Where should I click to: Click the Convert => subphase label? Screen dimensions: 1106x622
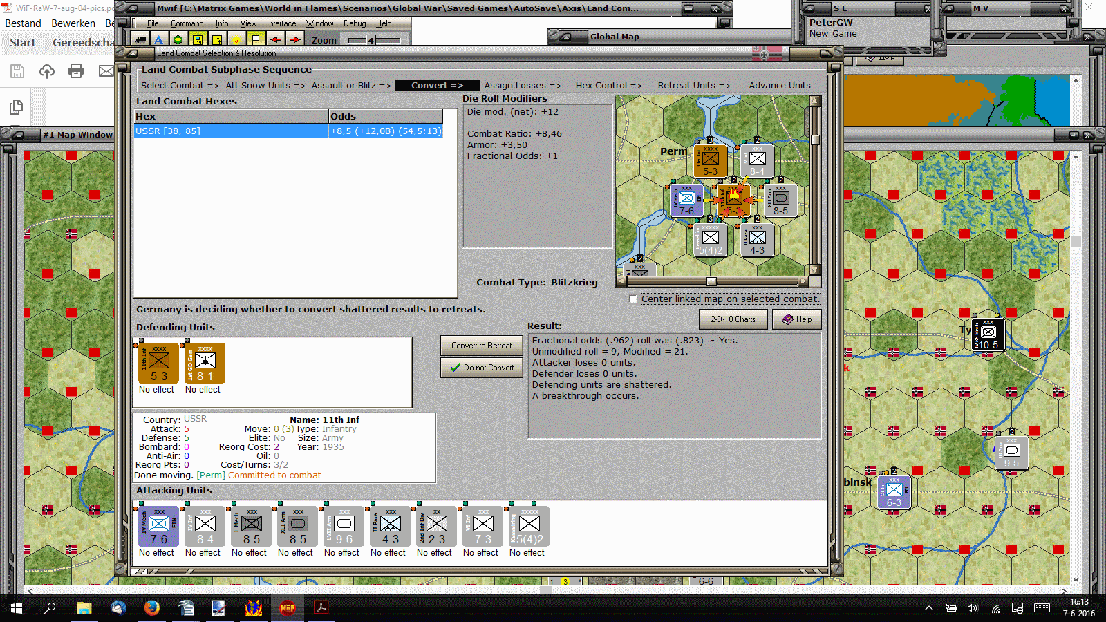437,86
